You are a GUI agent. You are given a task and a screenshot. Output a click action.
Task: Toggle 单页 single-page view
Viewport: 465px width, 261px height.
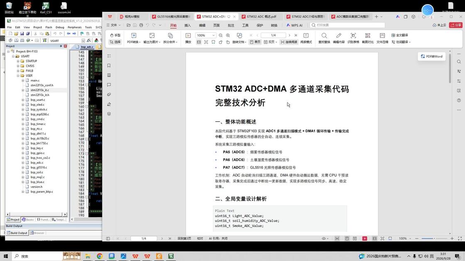pos(255,42)
